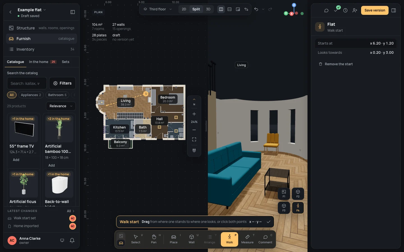This screenshot has width=404, height=252.
Task: Zoom in with the plus button
Action: 194,114
